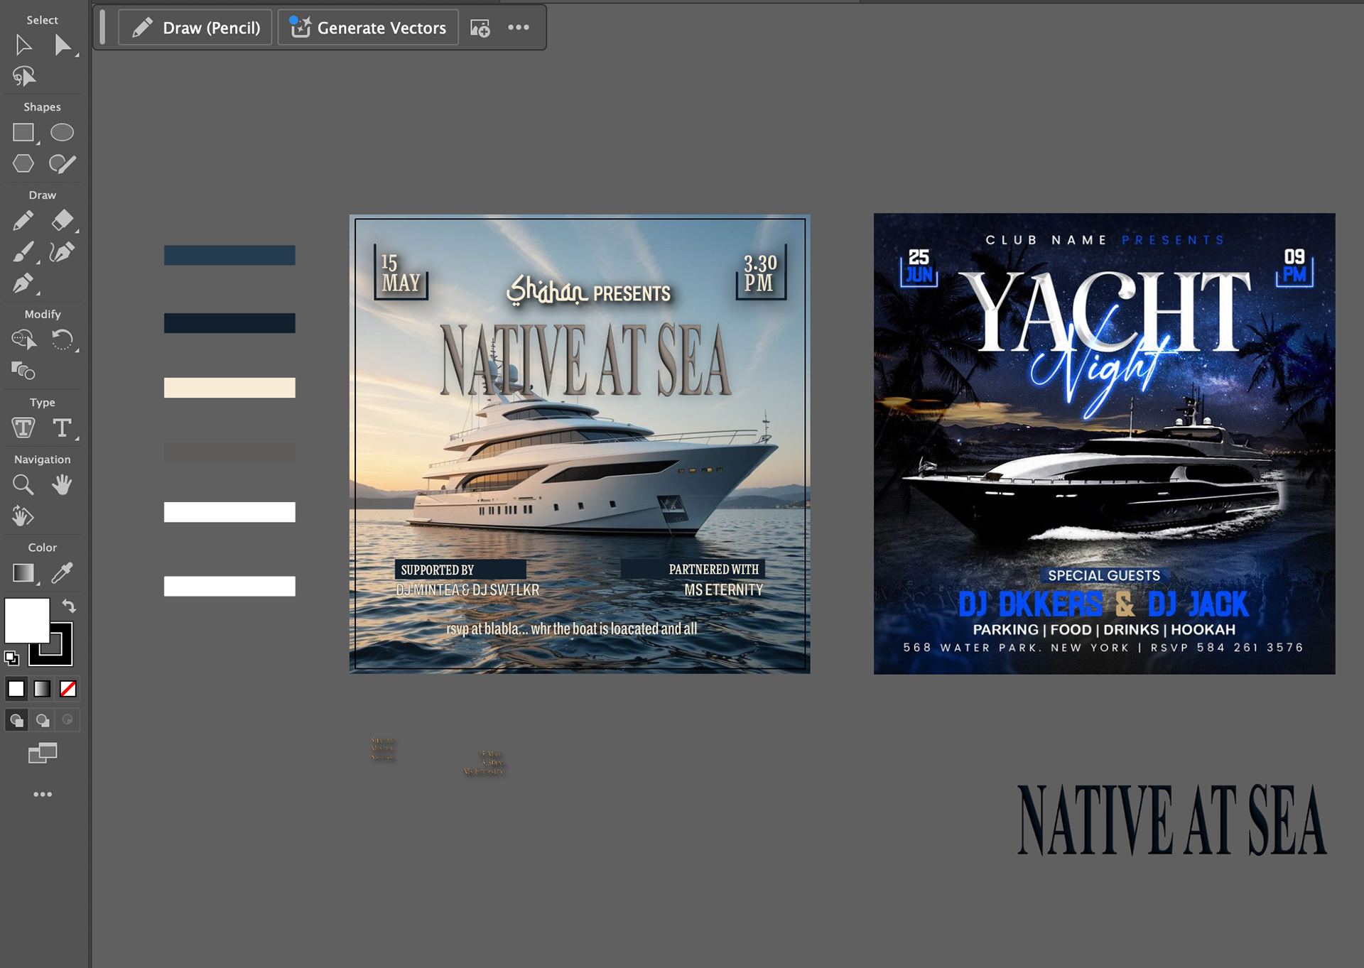Select the dark navy color bar
The width and height of the screenshot is (1364, 968).
tap(229, 323)
